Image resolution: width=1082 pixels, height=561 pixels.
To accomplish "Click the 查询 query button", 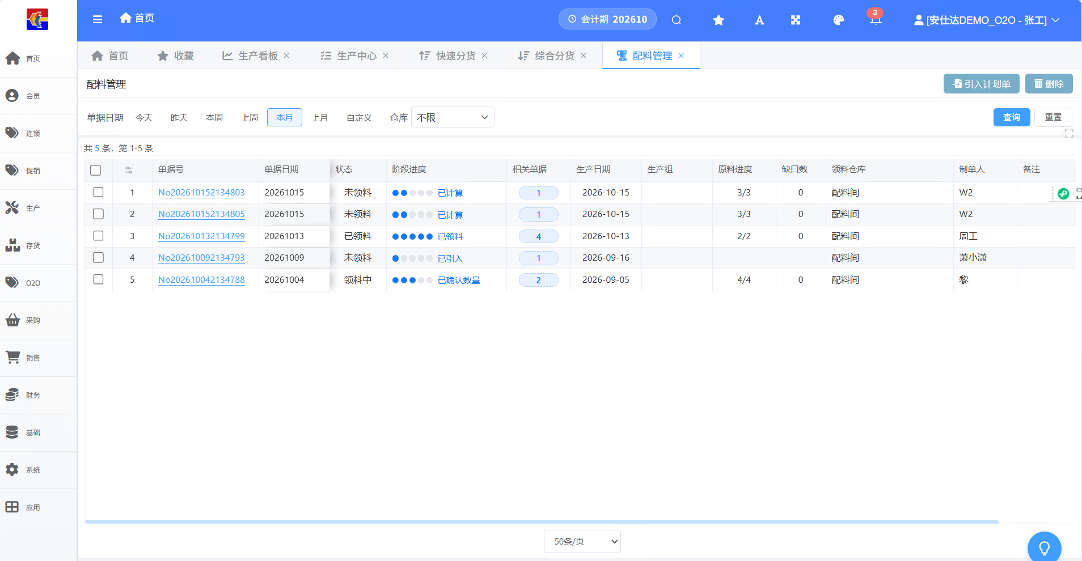I will coord(1012,117).
